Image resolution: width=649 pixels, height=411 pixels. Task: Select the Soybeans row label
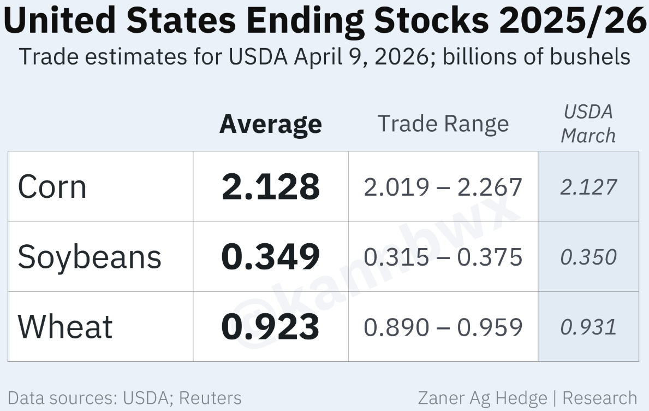click(x=90, y=257)
